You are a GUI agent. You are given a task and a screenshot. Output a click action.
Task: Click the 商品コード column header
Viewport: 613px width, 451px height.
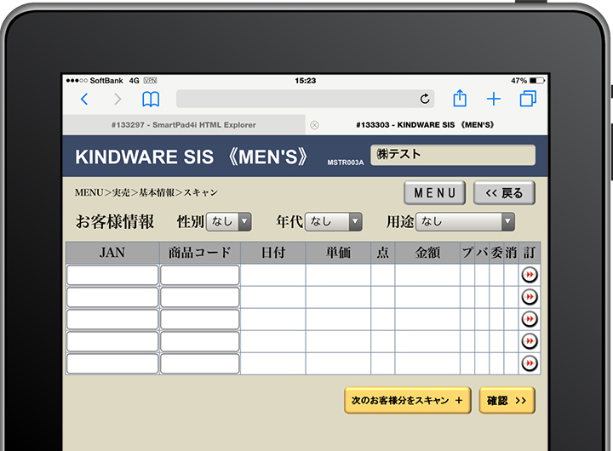coord(200,253)
